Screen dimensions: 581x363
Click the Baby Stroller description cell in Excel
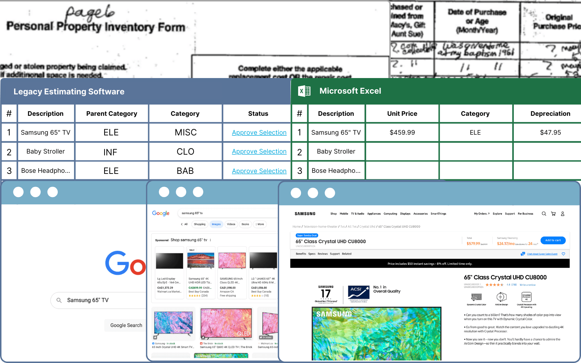pos(336,151)
